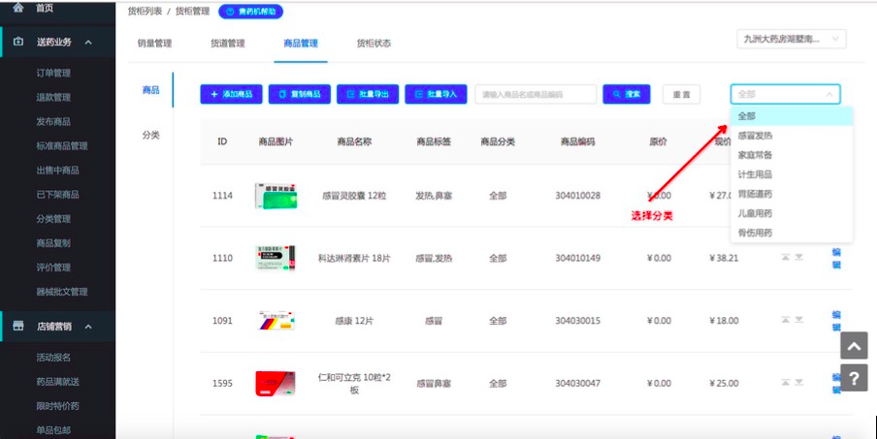877x439 pixels.
Task: Click 编辑 link for product 1110
Action: pos(836,258)
